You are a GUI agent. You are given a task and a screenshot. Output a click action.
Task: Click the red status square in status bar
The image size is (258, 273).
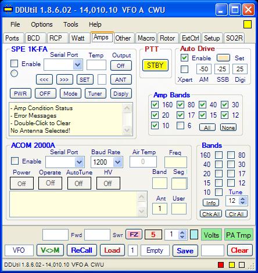point(221,265)
